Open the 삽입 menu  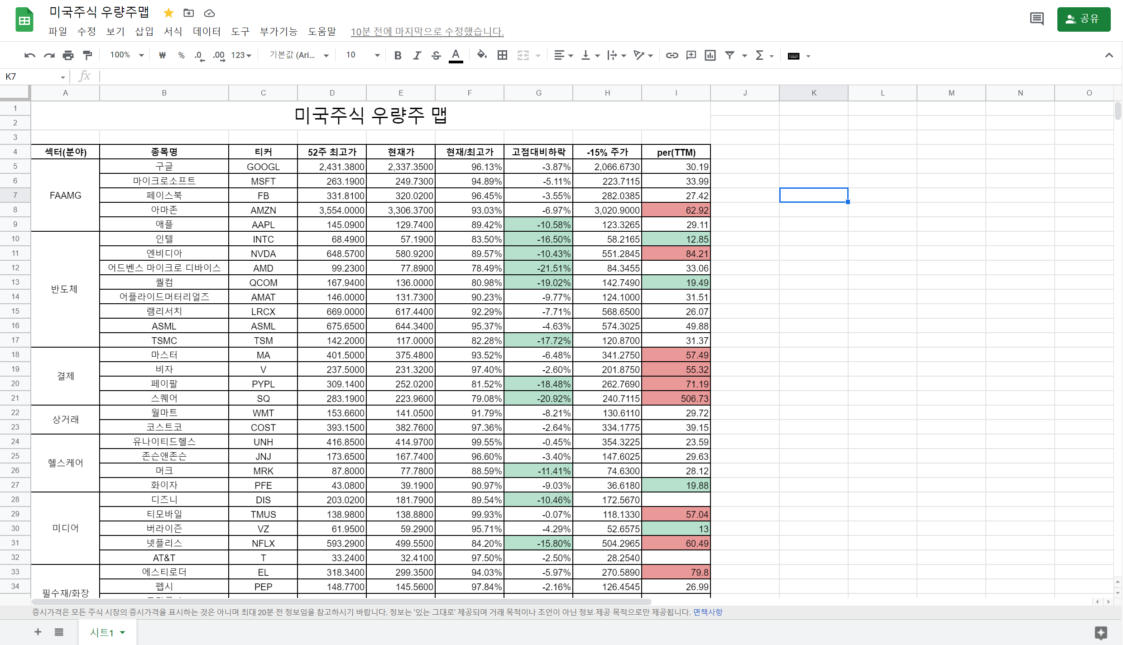click(x=144, y=31)
